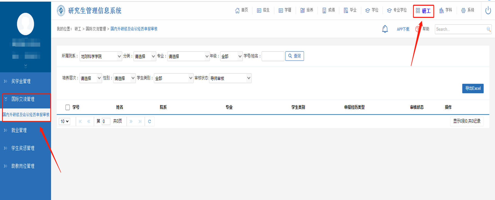Change the page size selector showing 10
The image size is (495, 200).
pyautogui.click(x=65, y=121)
